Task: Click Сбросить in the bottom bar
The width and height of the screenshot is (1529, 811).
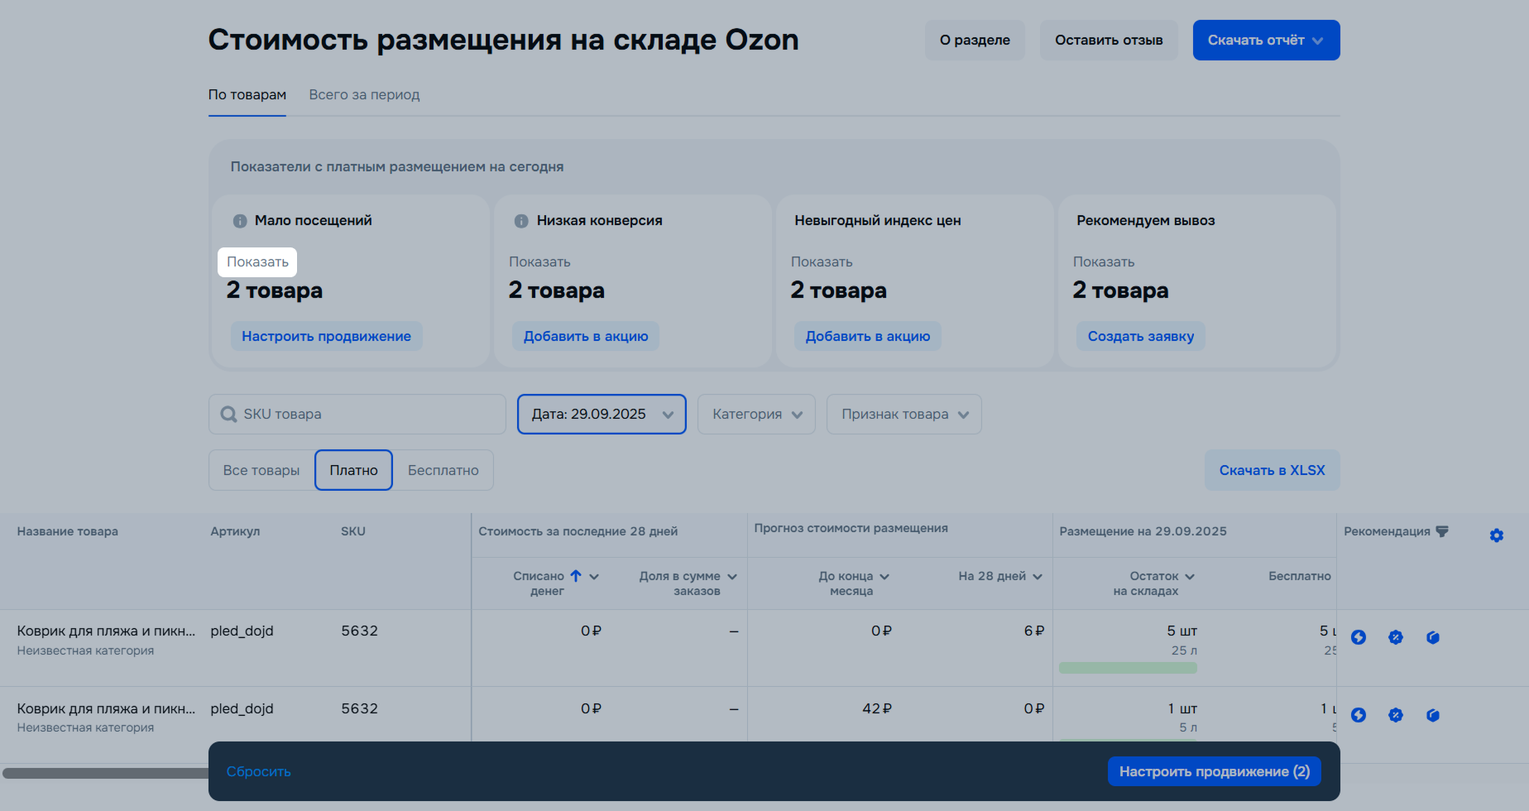Action: (x=258, y=771)
